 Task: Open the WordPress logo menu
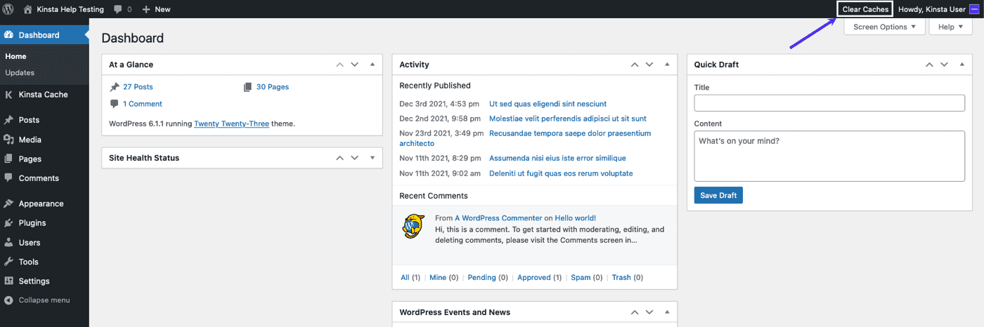pos(8,9)
